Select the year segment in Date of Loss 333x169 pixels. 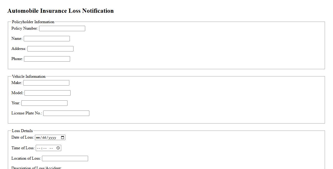[x=52, y=138]
